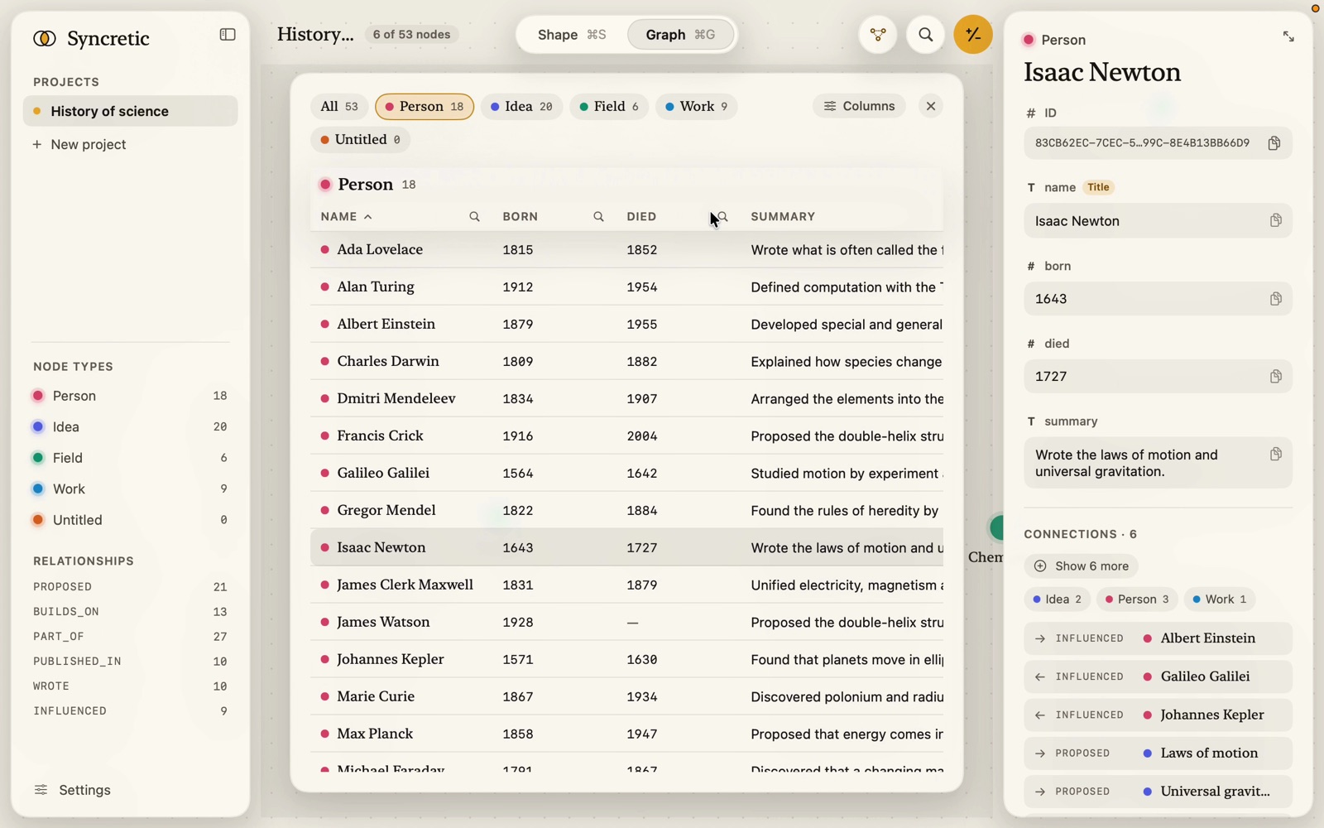Switch to Graph view

point(680,35)
